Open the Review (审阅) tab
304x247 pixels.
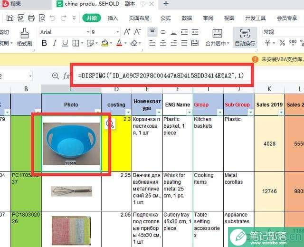click(x=208, y=18)
